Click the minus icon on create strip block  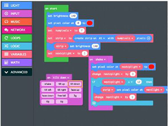[148, 38]
